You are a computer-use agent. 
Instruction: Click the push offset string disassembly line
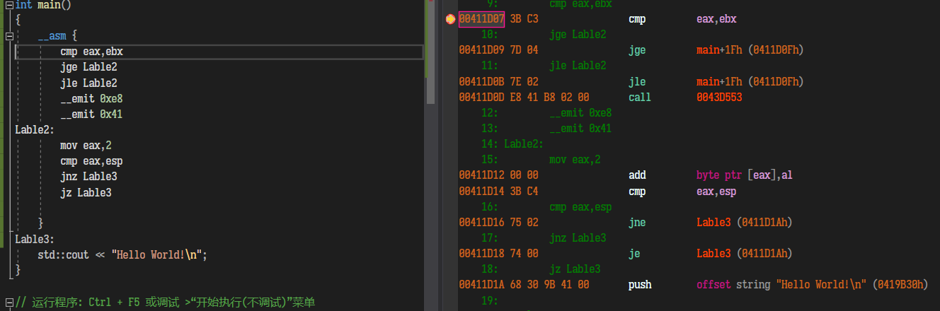point(778,285)
